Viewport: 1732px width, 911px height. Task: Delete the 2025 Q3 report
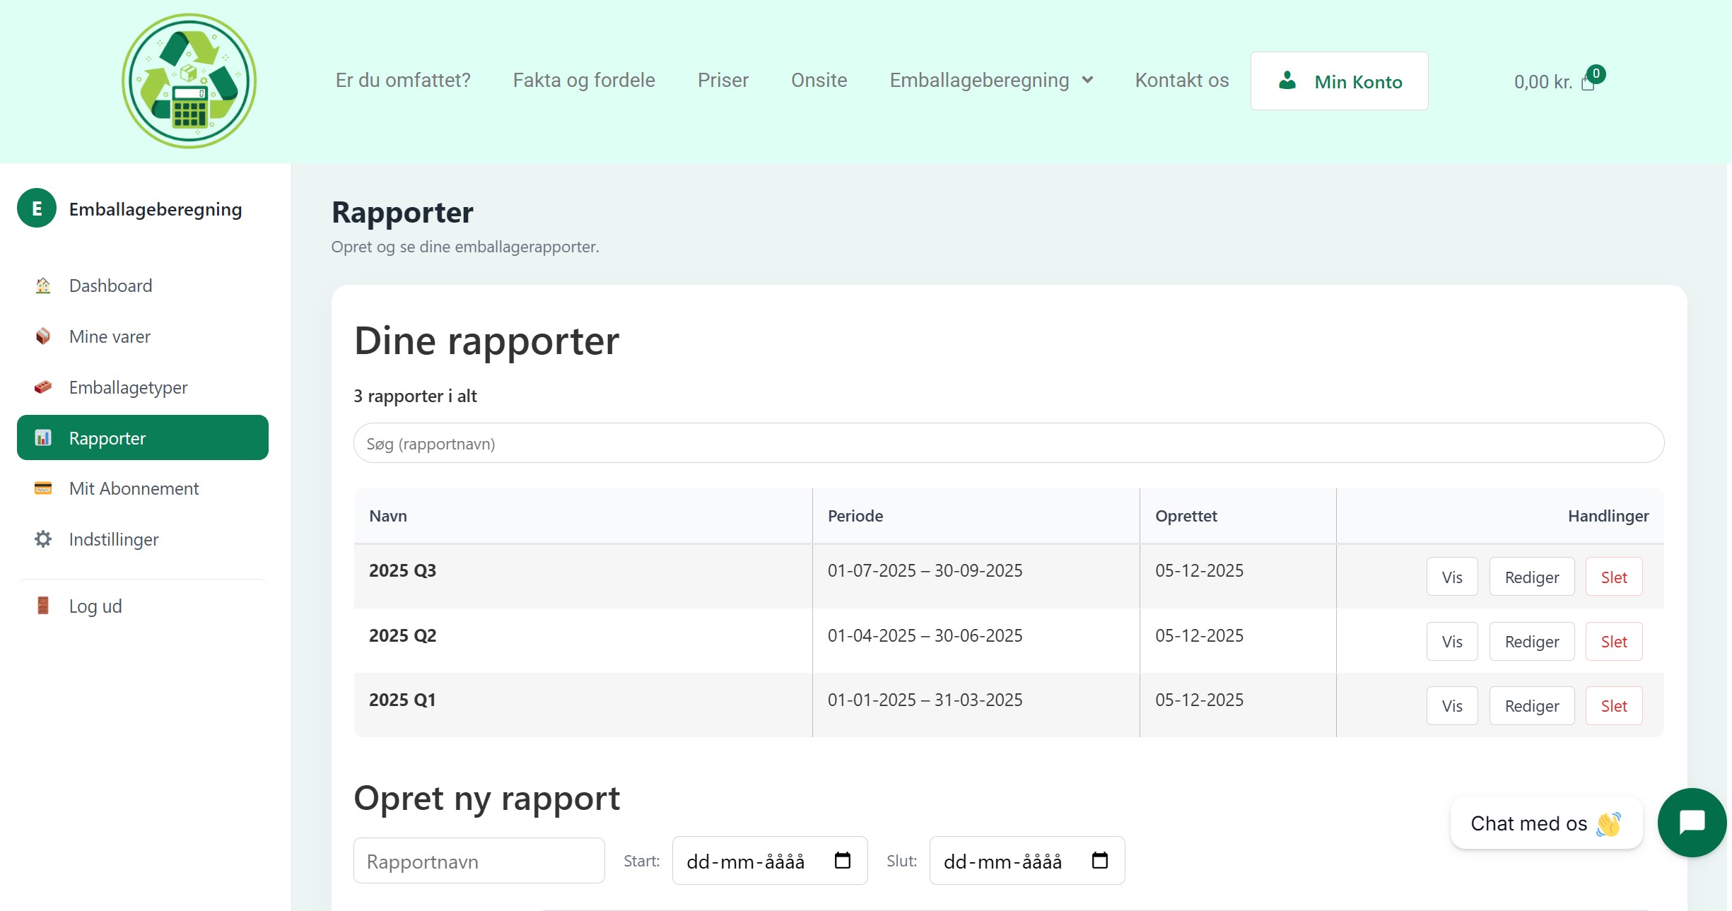pos(1613,577)
